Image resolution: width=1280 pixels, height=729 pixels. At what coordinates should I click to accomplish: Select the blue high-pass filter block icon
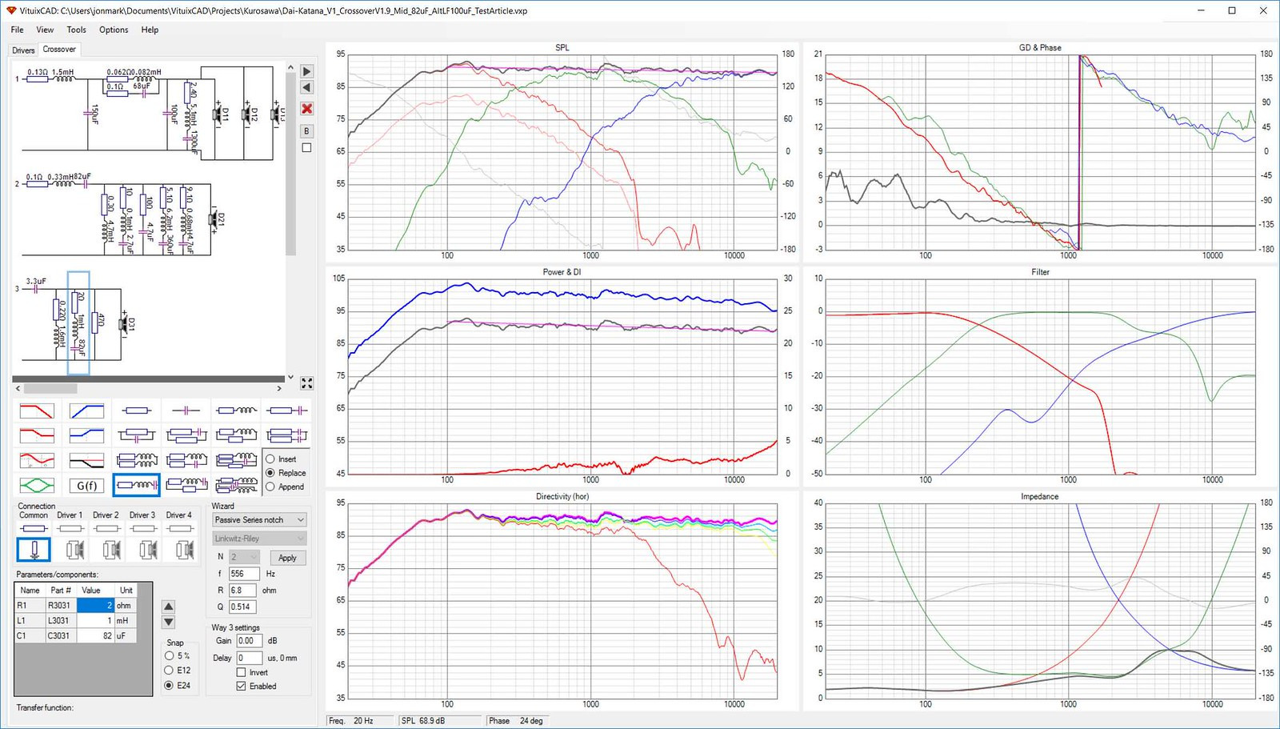coord(86,411)
